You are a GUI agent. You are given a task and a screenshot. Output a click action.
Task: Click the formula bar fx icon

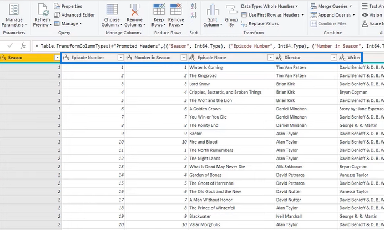tap(23, 46)
